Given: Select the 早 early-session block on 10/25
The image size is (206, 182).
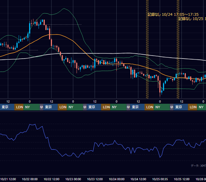Looking at the screenshot, I should tap(171, 107).
